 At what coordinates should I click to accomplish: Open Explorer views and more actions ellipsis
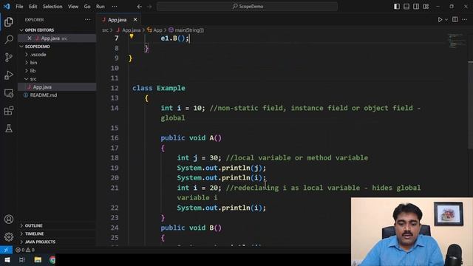87,20
